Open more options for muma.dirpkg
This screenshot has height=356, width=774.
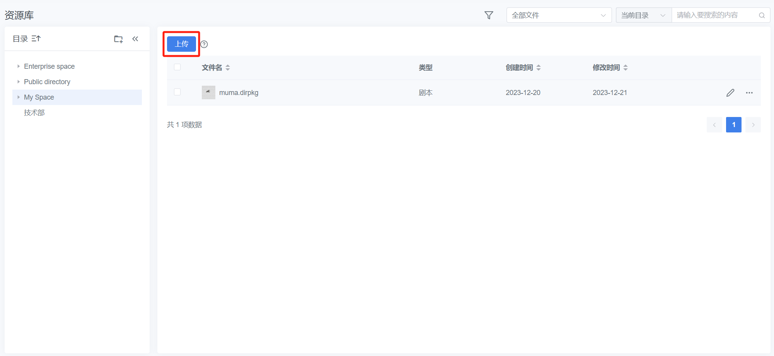749,93
